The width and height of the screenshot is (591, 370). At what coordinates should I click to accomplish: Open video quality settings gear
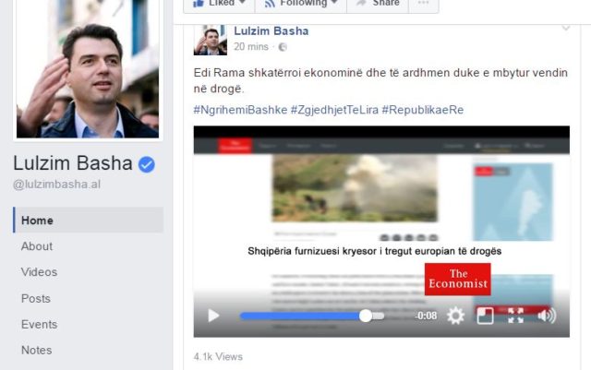[x=455, y=316]
